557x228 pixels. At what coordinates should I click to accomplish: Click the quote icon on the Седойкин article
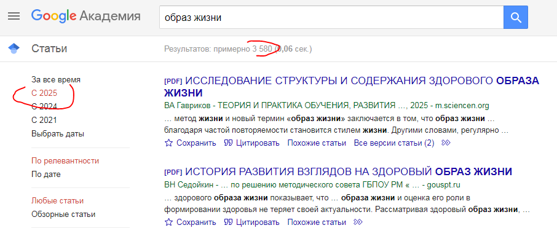[x=228, y=222]
